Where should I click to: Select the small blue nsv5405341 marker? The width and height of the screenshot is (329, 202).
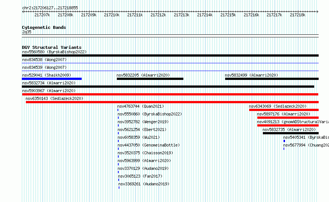click(284, 141)
